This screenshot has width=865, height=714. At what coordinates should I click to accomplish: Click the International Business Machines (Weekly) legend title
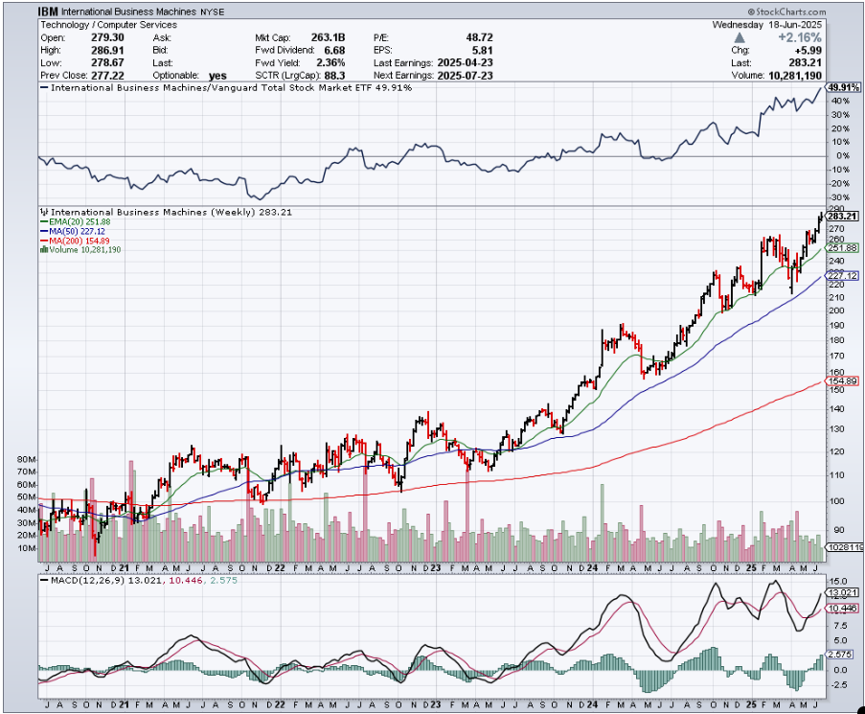point(171,212)
